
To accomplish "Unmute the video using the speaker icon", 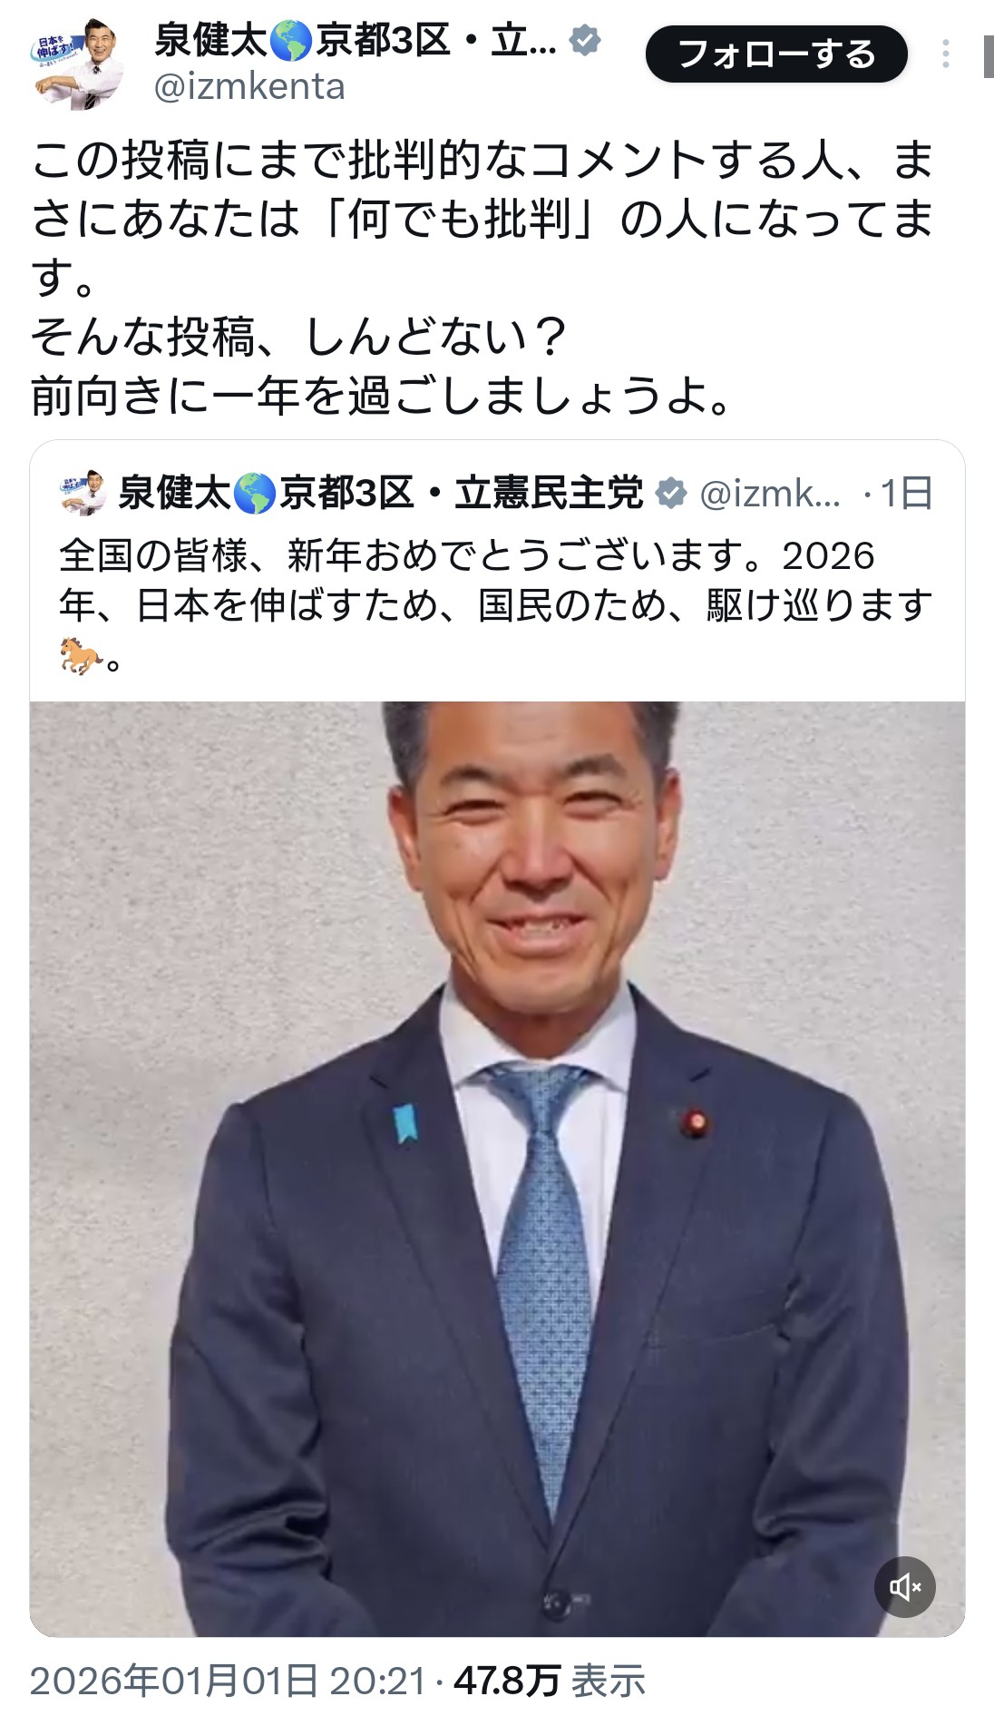I will point(904,1586).
